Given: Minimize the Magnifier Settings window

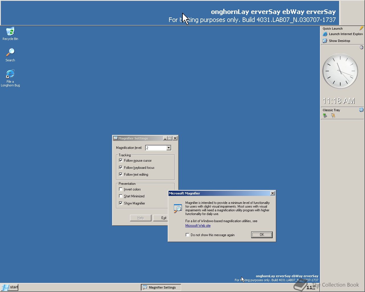Looking at the screenshot, I should pyautogui.click(x=165, y=138).
